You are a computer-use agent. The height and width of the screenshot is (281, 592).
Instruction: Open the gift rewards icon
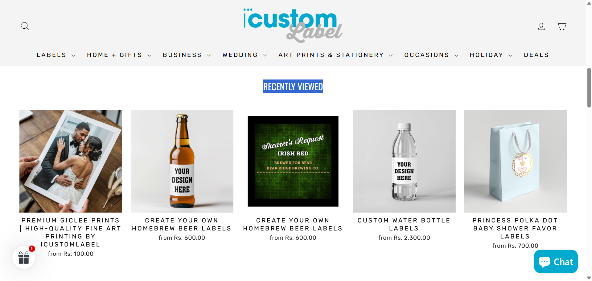pyautogui.click(x=24, y=258)
